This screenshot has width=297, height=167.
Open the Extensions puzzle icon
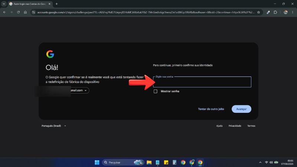pyautogui.click(x=275, y=12)
